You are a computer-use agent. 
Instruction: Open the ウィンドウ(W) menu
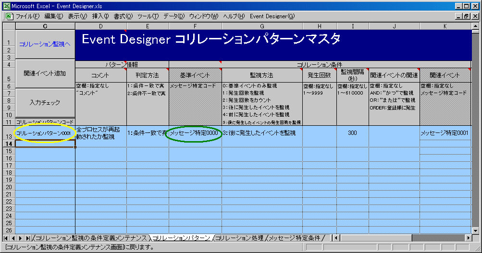(203, 16)
